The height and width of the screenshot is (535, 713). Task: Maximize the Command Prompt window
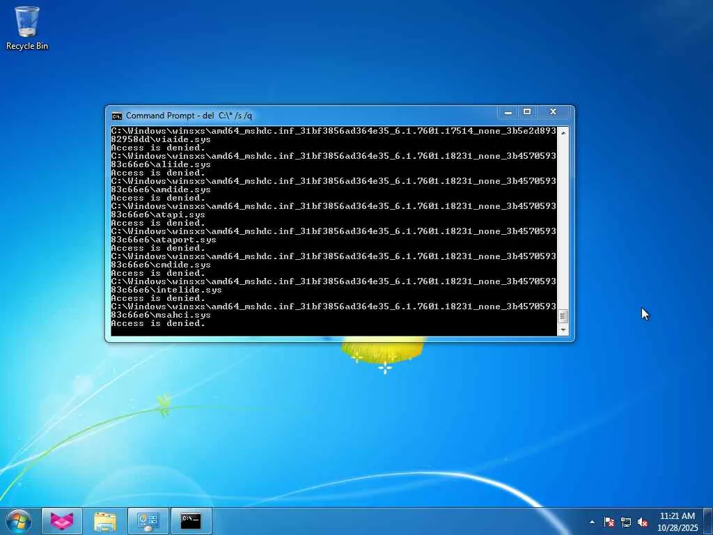tap(528, 112)
